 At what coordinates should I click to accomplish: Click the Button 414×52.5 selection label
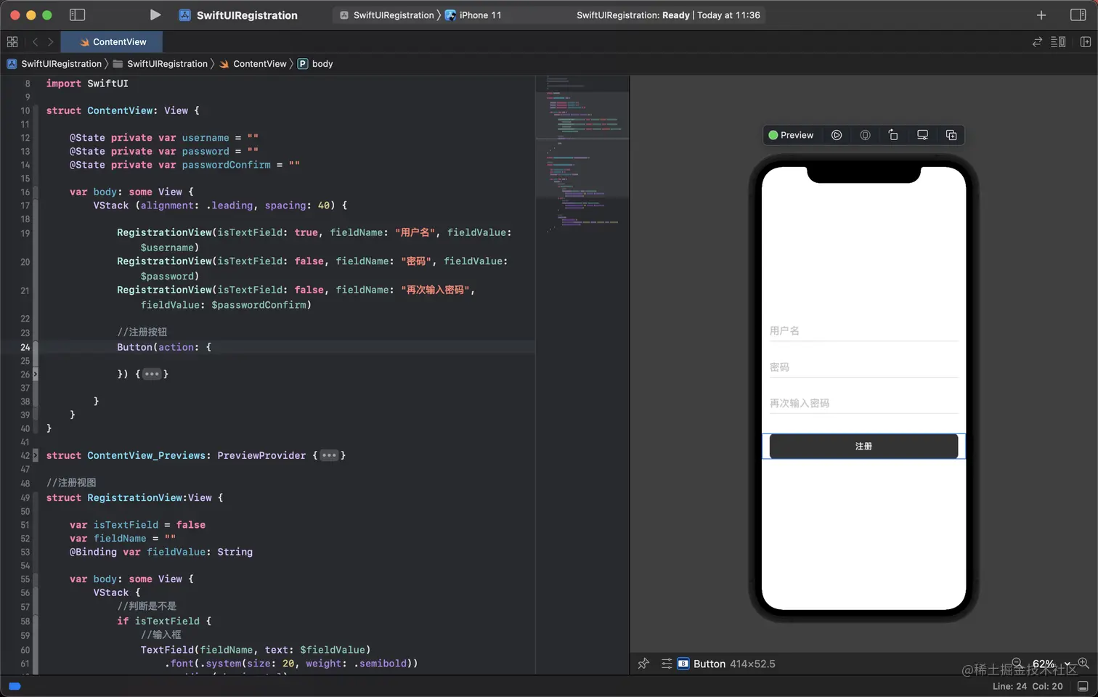click(x=726, y=664)
